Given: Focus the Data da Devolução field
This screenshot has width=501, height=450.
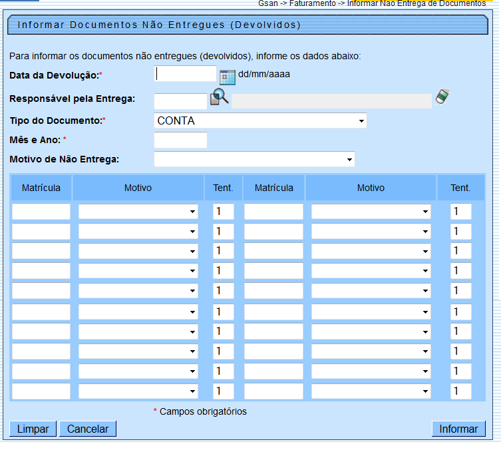Looking at the screenshot, I should coord(186,74).
